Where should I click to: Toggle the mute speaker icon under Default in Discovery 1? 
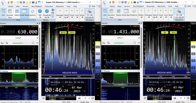(x=7, y=43)
